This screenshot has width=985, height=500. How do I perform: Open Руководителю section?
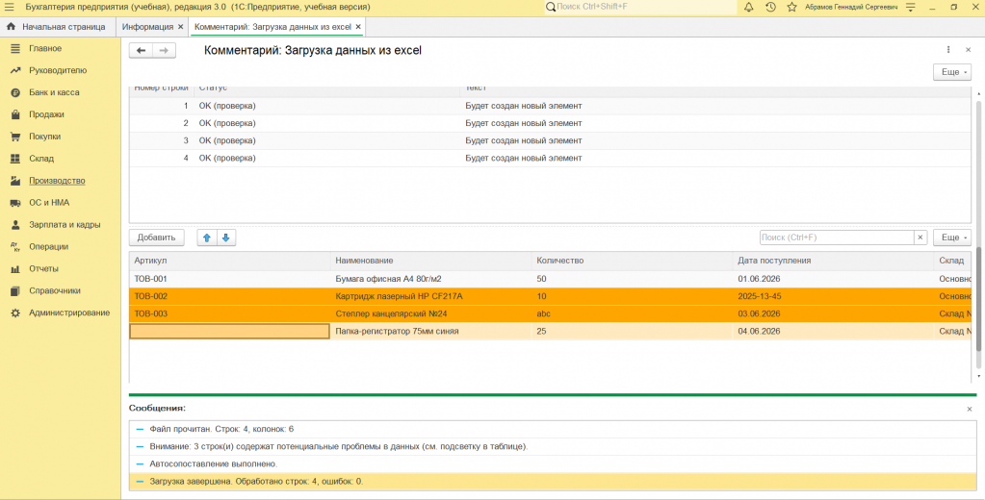[x=58, y=70]
